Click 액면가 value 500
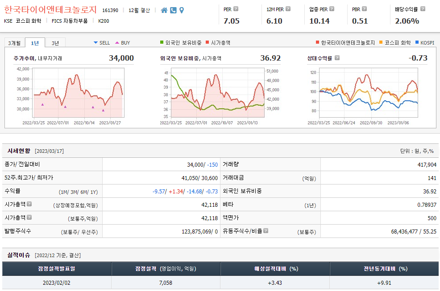 432,218
